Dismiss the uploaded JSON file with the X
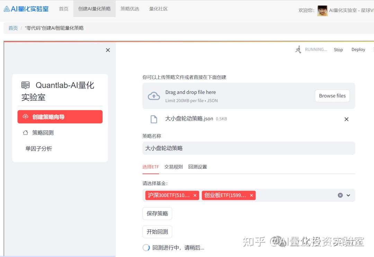 click(346, 119)
